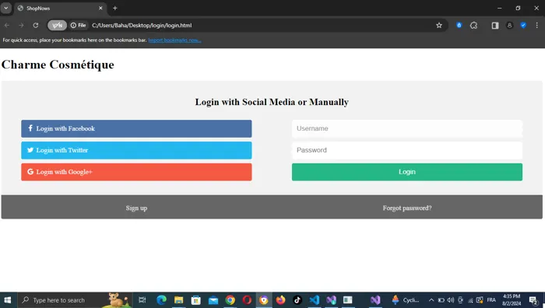Click the address bar URL text
Viewport: 545px width, 308px height.
142,26
